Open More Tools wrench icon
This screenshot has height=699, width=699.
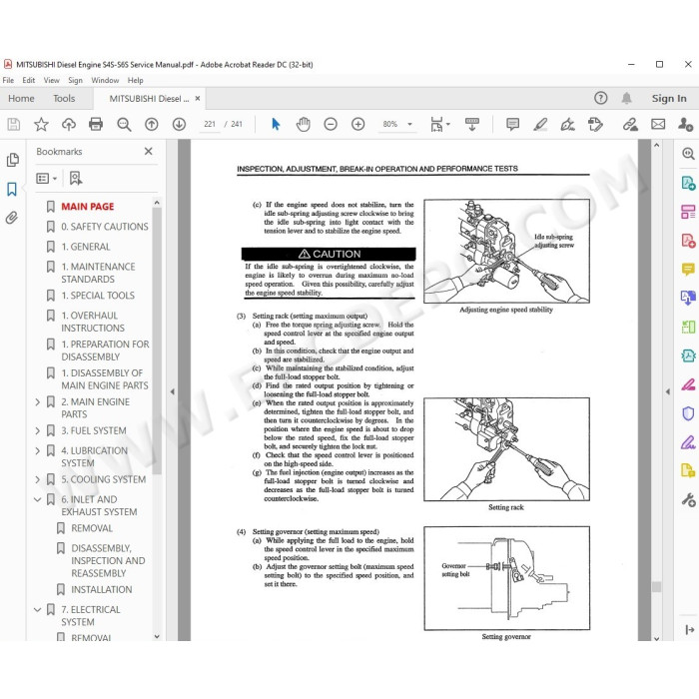(x=688, y=500)
